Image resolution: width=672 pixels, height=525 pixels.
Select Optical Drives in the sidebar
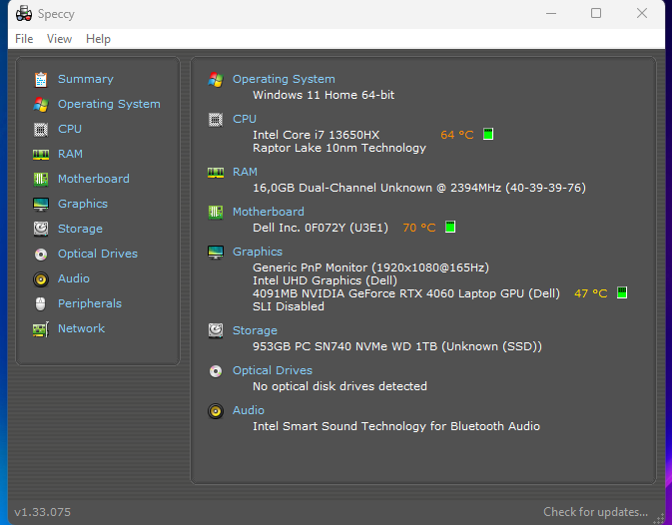click(x=98, y=254)
